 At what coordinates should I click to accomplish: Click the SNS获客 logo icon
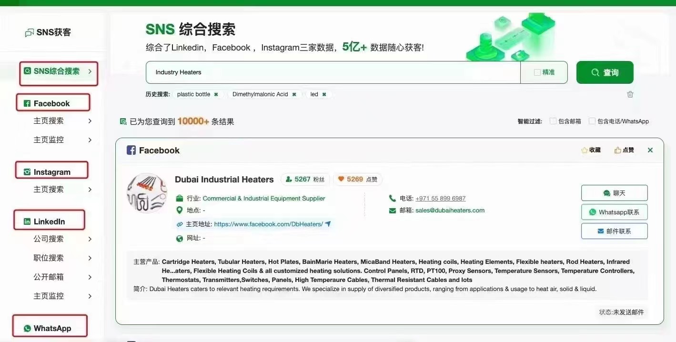point(29,32)
